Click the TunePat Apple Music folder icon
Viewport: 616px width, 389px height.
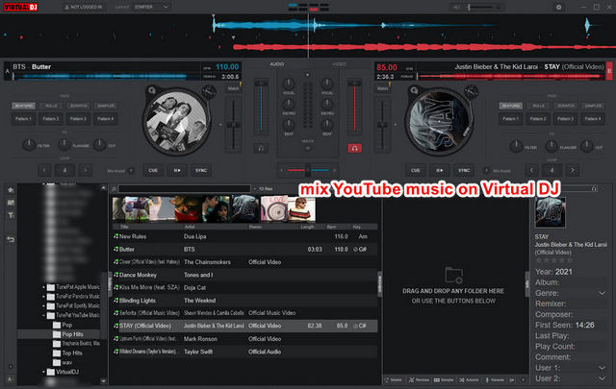[x=51, y=287]
